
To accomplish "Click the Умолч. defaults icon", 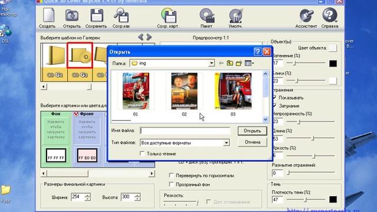I will tap(236, 18).
